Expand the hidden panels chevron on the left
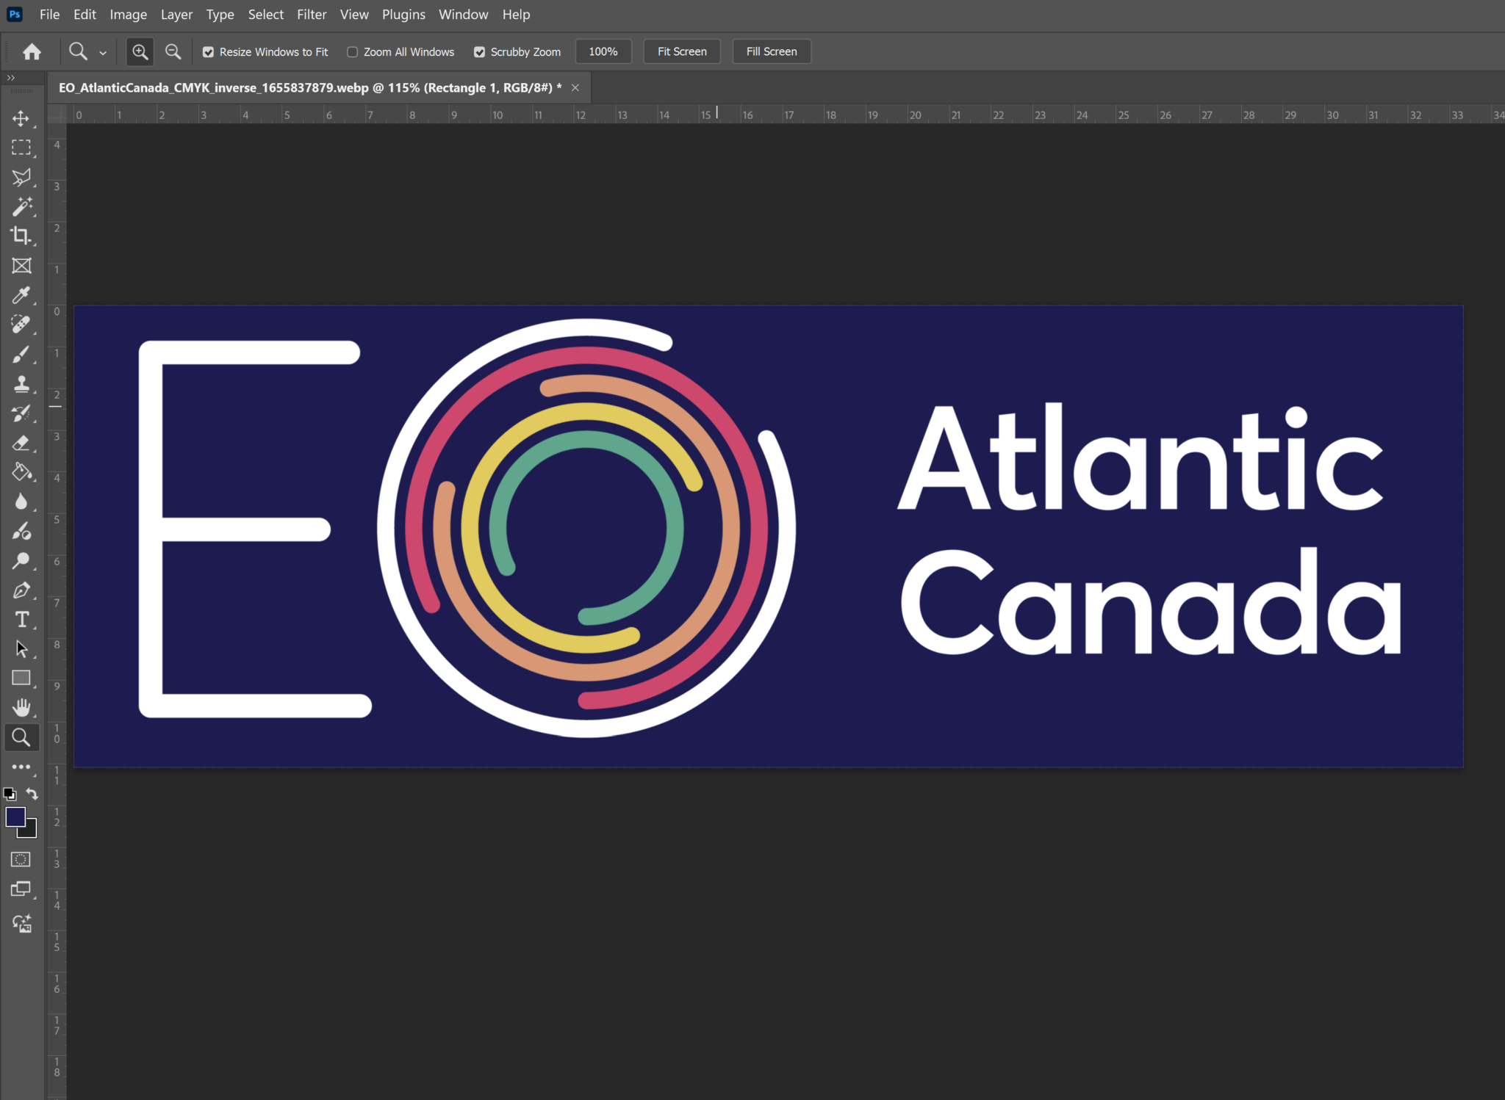The height and width of the screenshot is (1100, 1505). 11,77
